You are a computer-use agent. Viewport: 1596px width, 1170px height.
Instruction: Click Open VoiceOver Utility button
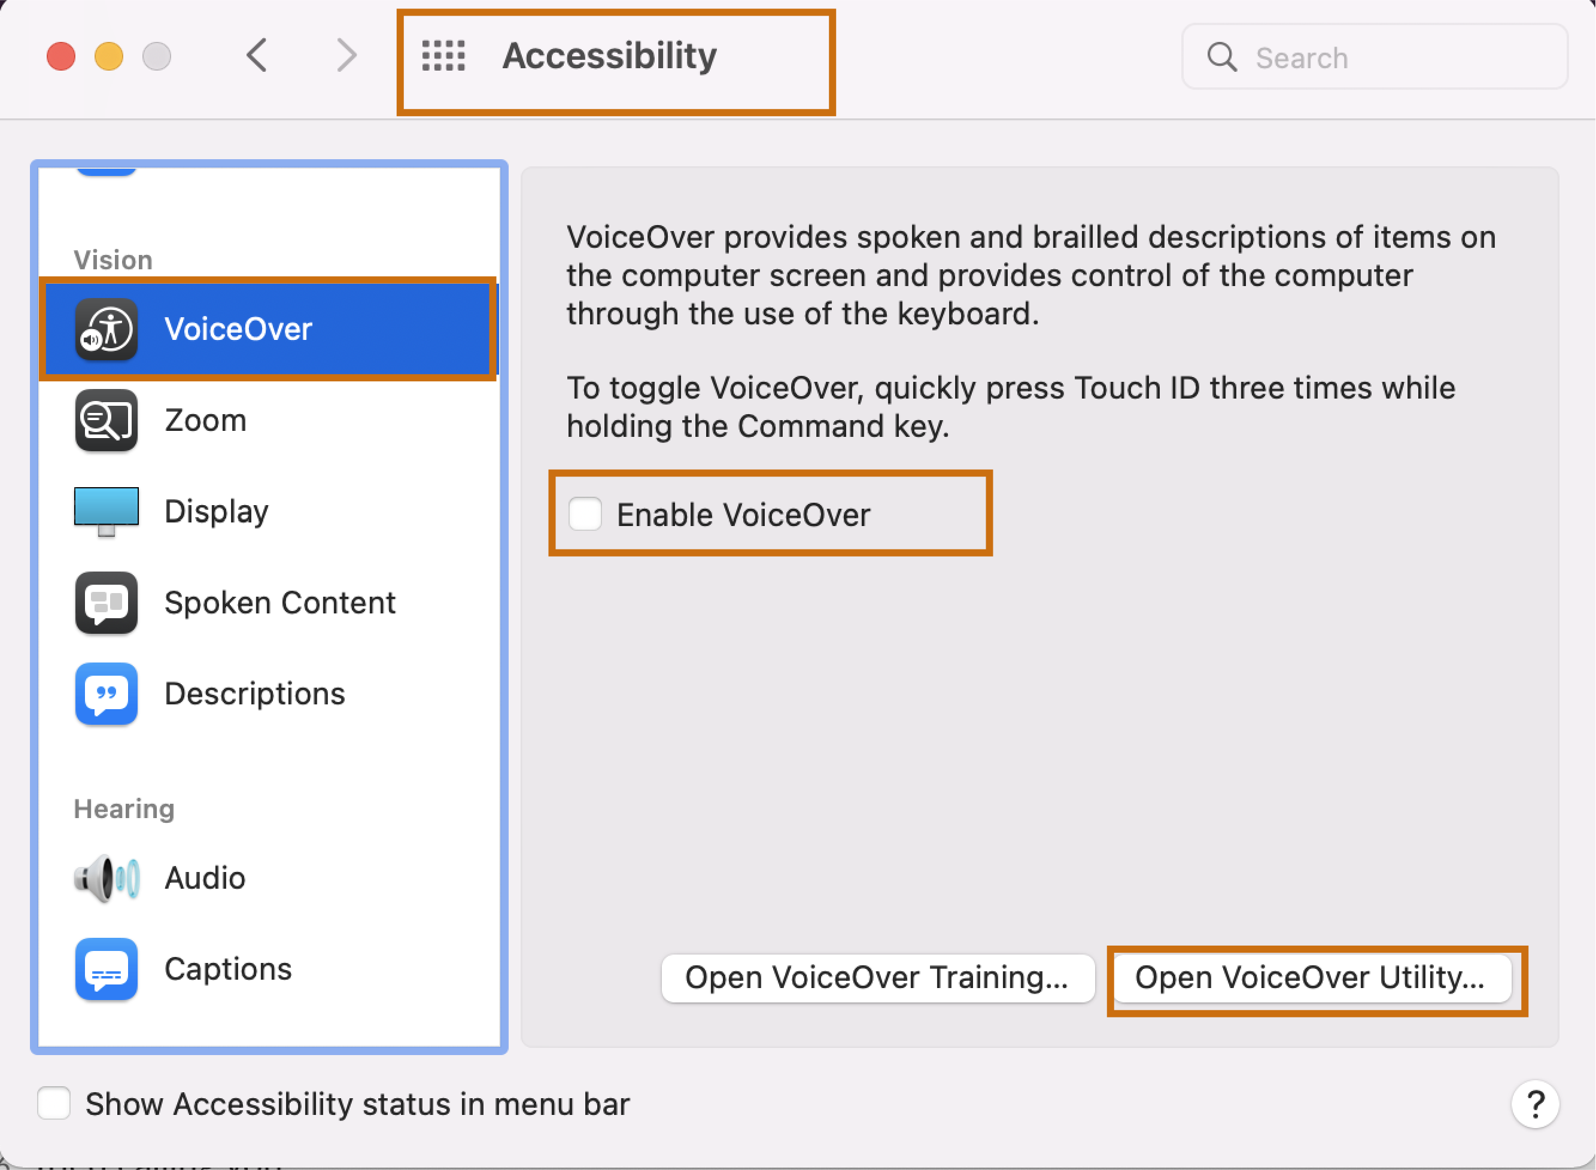1311,978
